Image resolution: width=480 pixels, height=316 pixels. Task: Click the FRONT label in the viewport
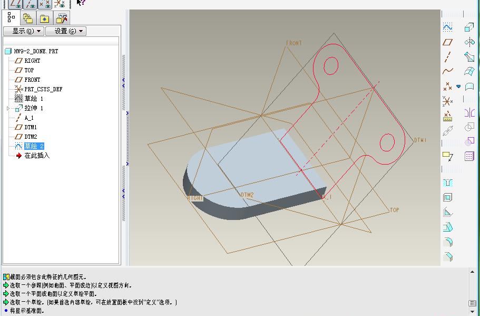pyautogui.click(x=294, y=43)
